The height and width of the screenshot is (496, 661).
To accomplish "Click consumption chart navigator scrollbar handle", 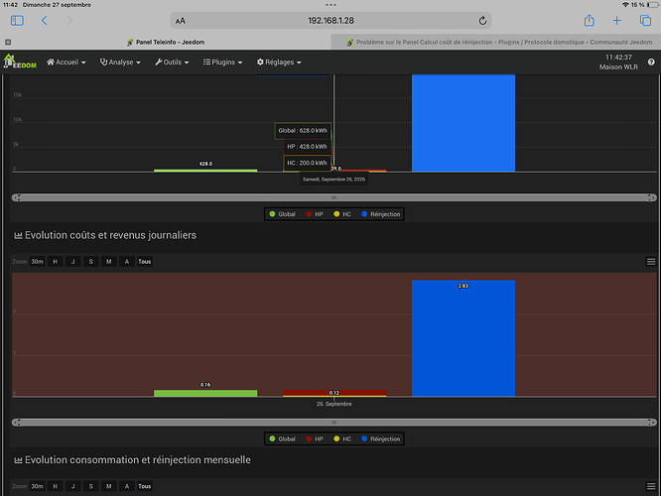I will point(334,197).
